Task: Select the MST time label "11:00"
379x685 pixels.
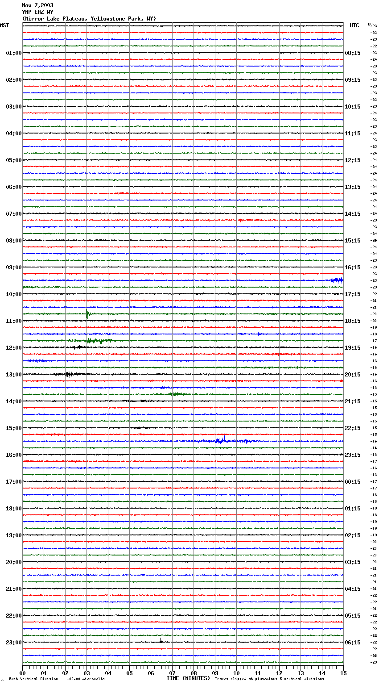Action: tap(14, 321)
